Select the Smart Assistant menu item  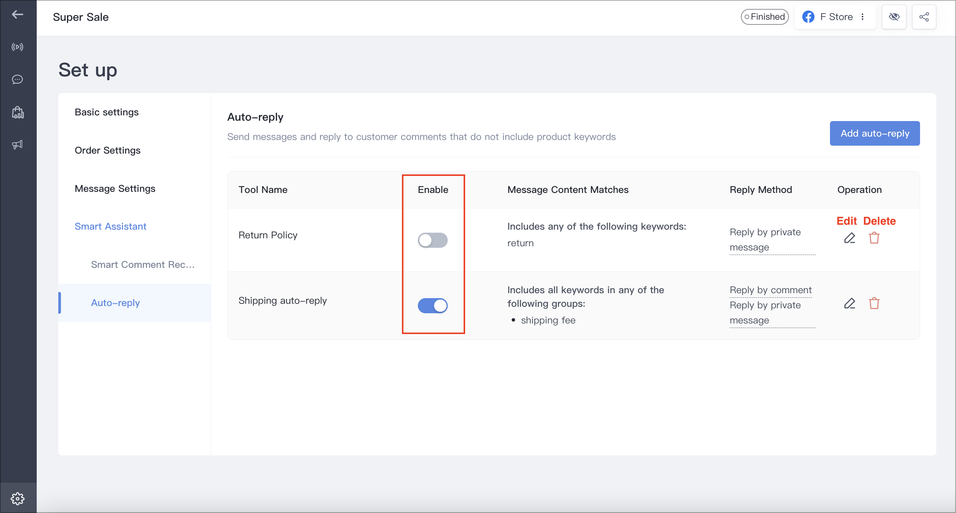coord(111,227)
